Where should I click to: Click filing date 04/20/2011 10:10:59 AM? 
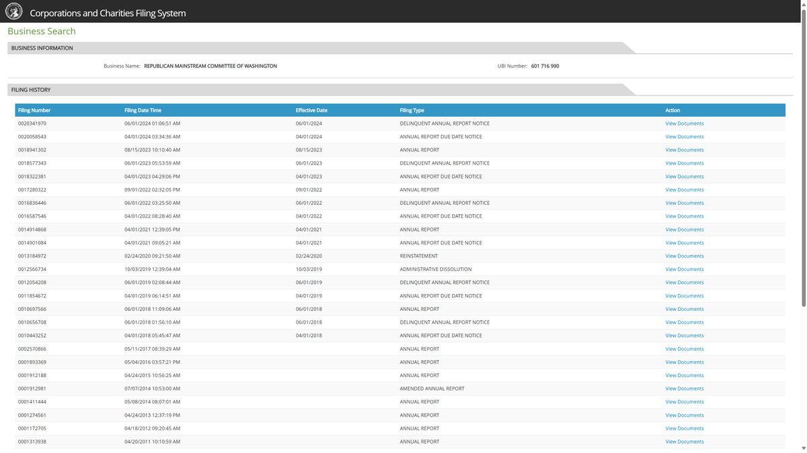[x=152, y=442]
